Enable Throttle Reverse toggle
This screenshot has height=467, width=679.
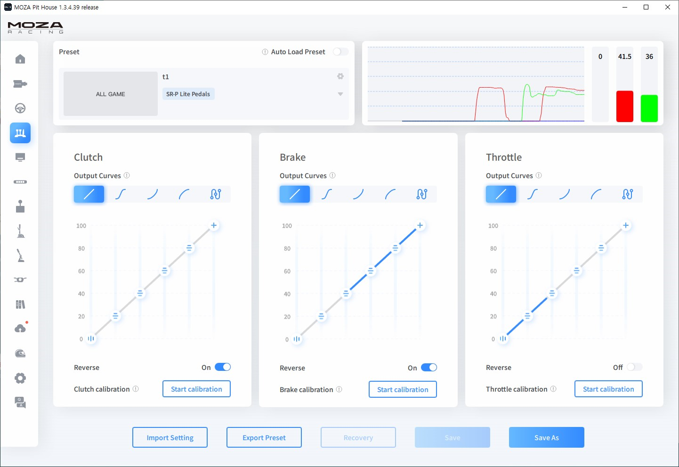(634, 367)
